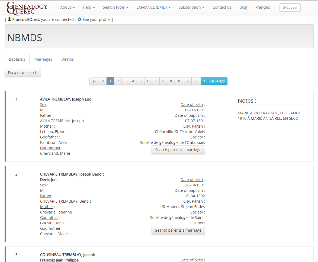The image size is (318, 262).
Task: Click Société de généalogie de Saint-Hubert
Action: tap(178, 220)
